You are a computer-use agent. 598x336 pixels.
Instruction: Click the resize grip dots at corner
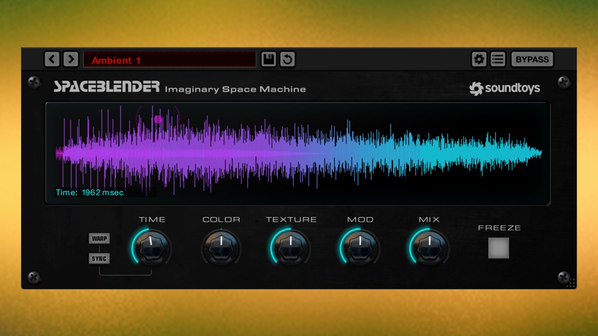point(571,283)
